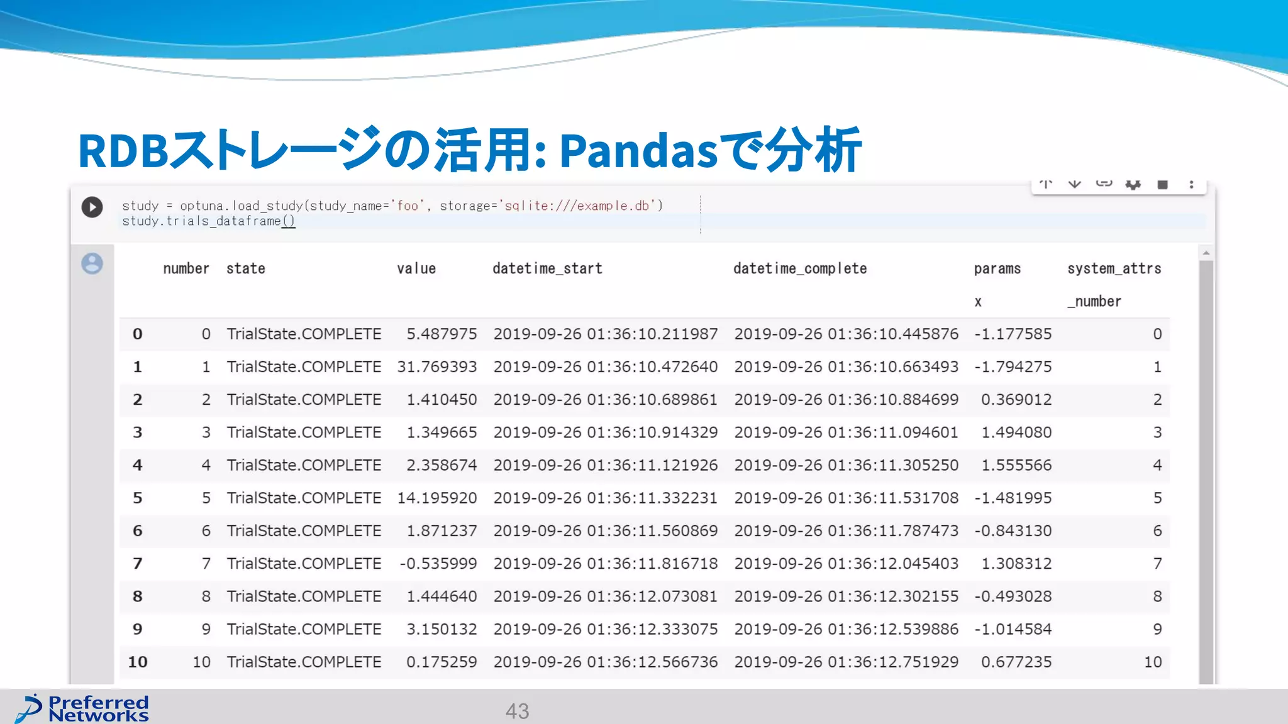This screenshot has width=1288, height=724.
Task: Run the code cell play button
Action: [x=92, y=207]
